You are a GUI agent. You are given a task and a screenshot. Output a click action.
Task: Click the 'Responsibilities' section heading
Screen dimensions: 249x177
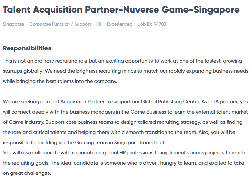27,48
